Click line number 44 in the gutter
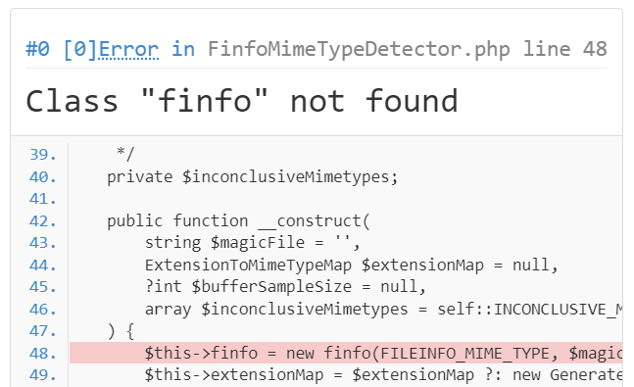This screenshot has width=634, height=387. [42, 265]
